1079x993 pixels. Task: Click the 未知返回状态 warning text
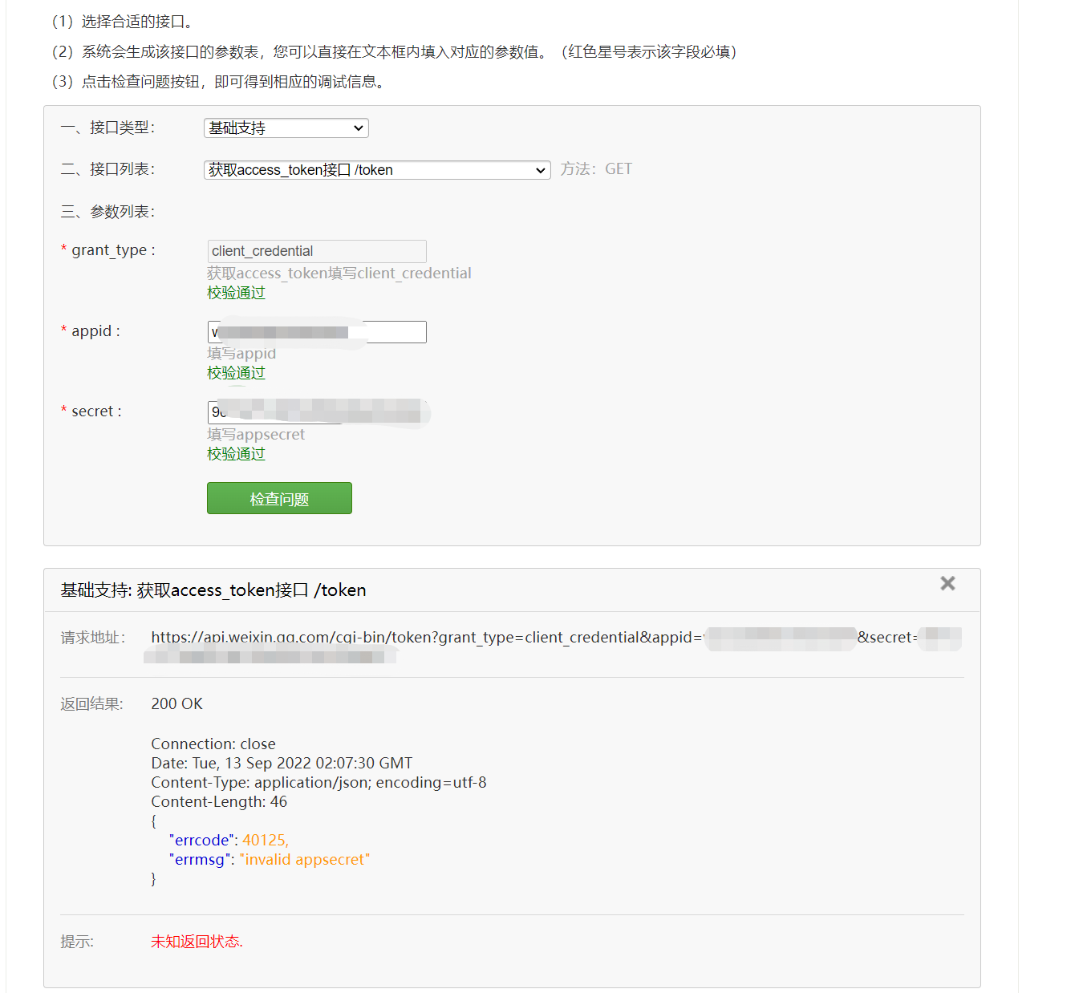(x=195, y=941)
